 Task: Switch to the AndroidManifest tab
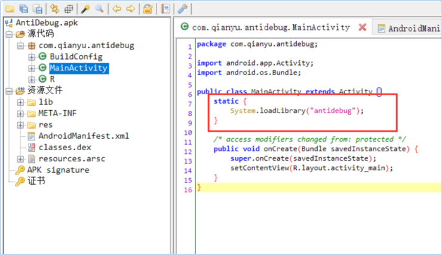pos(409,28)
